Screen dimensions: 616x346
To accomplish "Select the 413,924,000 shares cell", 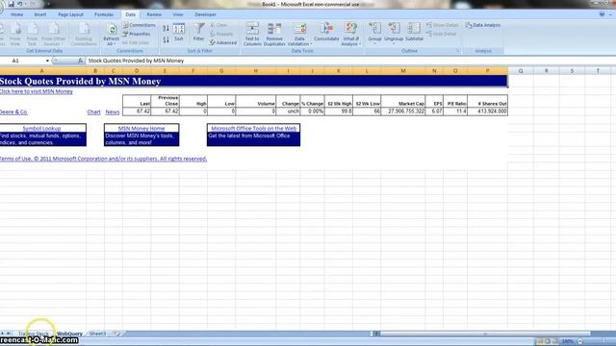I will pyautogui.click(x=488, y=111).
